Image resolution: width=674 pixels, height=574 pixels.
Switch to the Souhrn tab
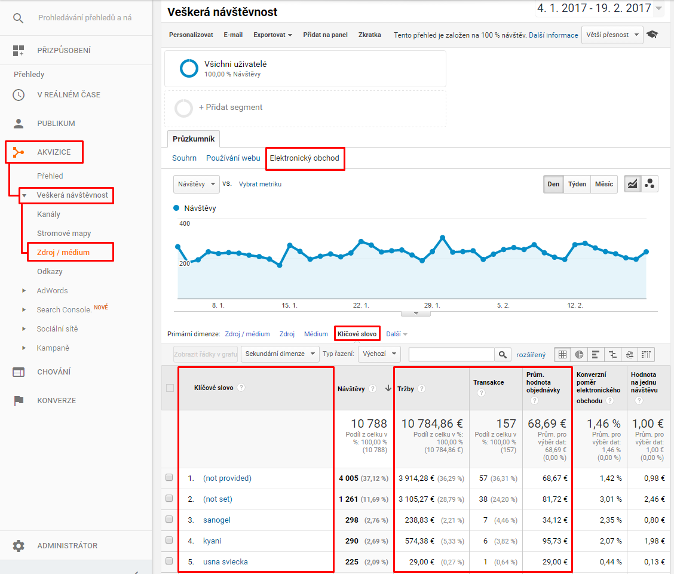(x=185, y=158)
